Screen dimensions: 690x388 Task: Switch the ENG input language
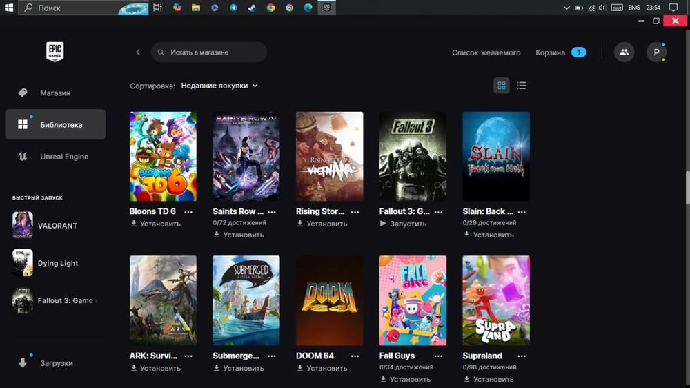(633, 8)
